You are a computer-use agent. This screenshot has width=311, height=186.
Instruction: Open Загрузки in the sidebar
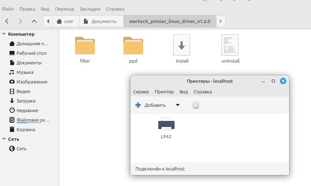(26, 101)
